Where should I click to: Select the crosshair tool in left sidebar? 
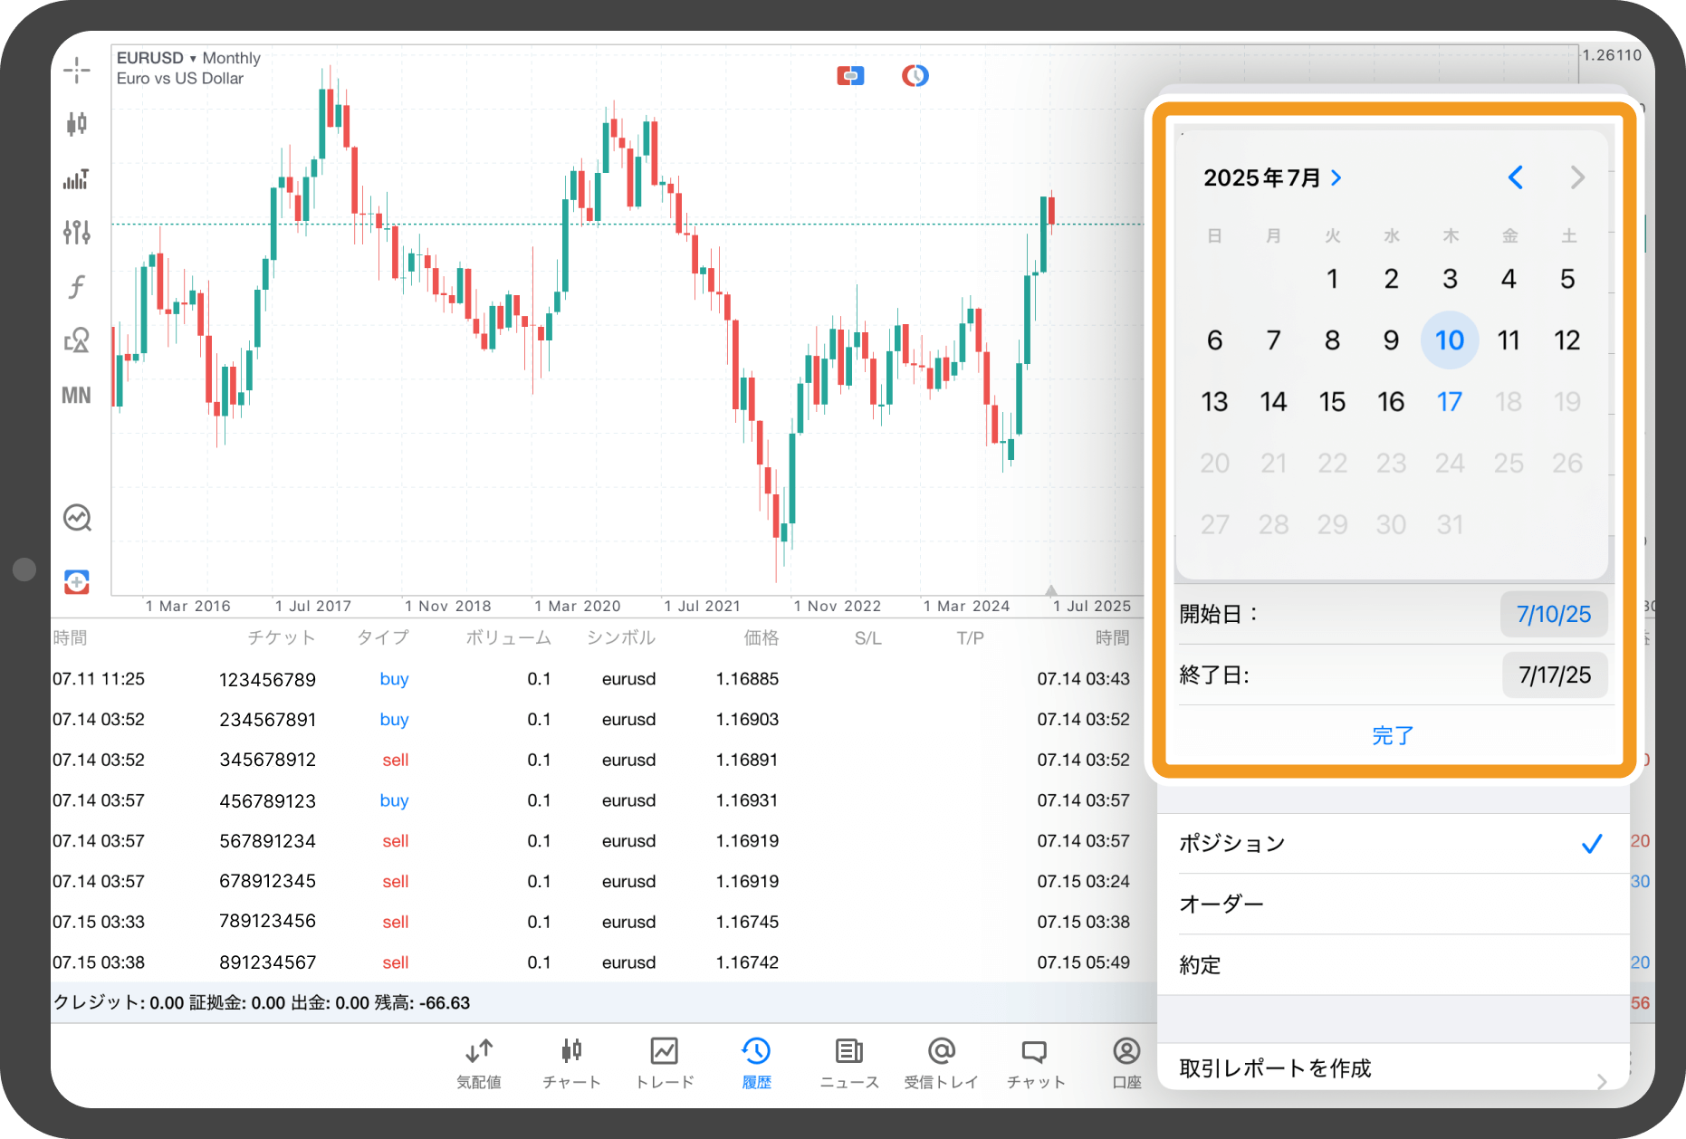77,70
